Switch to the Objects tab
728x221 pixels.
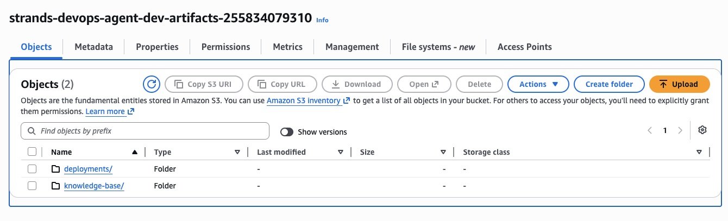click(x=36, y=47)
